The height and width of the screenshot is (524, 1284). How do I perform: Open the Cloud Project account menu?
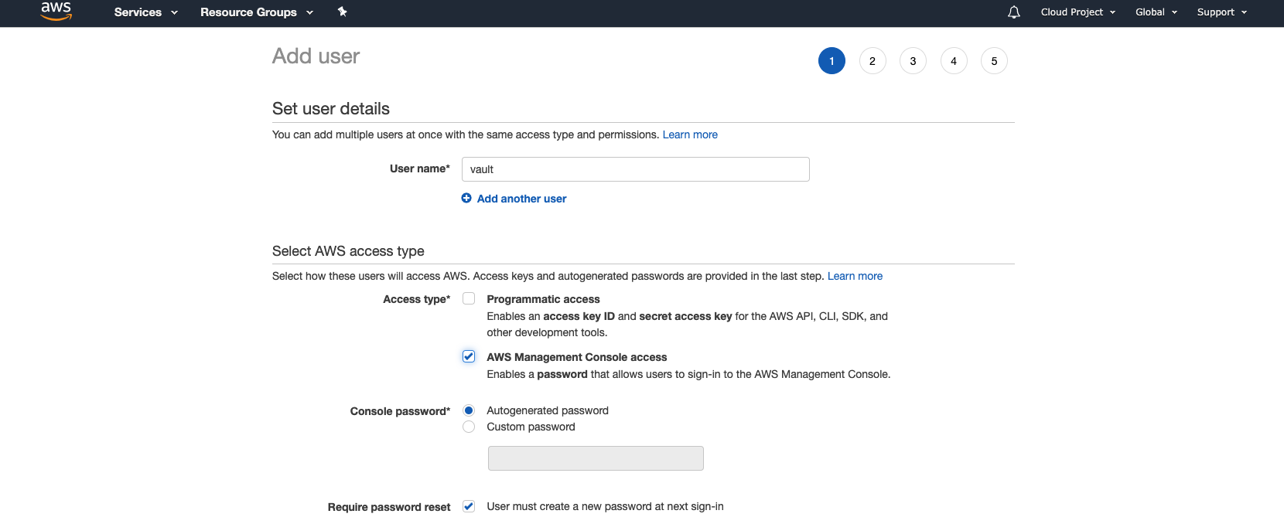pos(1077,12)
